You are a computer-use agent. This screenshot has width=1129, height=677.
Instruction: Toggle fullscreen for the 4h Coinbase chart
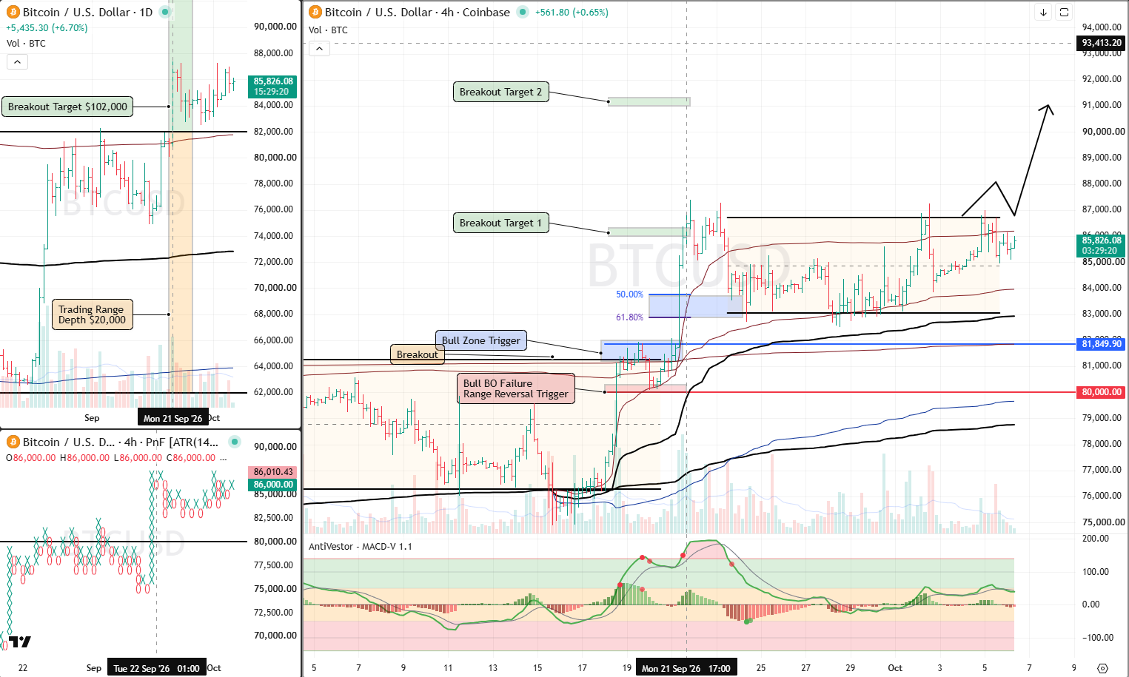(x=1064, y=13)
